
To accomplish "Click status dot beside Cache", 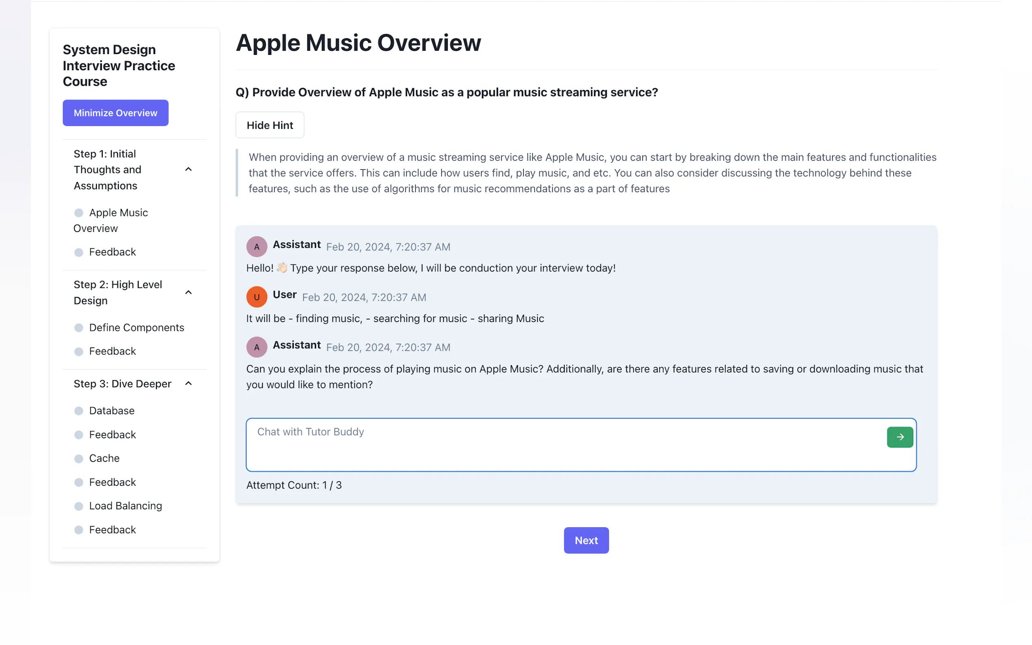I will (78, 459).
